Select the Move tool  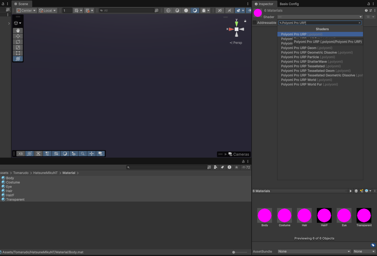(x=18, y=36)
